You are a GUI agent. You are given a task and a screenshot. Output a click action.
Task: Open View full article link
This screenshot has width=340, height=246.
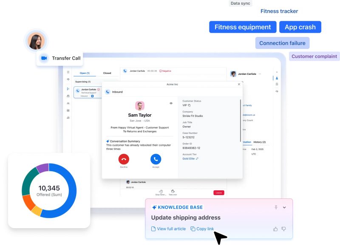point(168,229)
